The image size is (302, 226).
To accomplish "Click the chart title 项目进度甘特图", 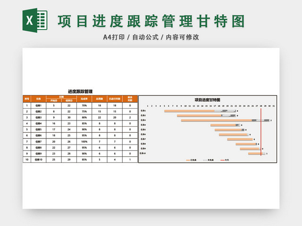I will pyautogui.click(x=207, y=100).
